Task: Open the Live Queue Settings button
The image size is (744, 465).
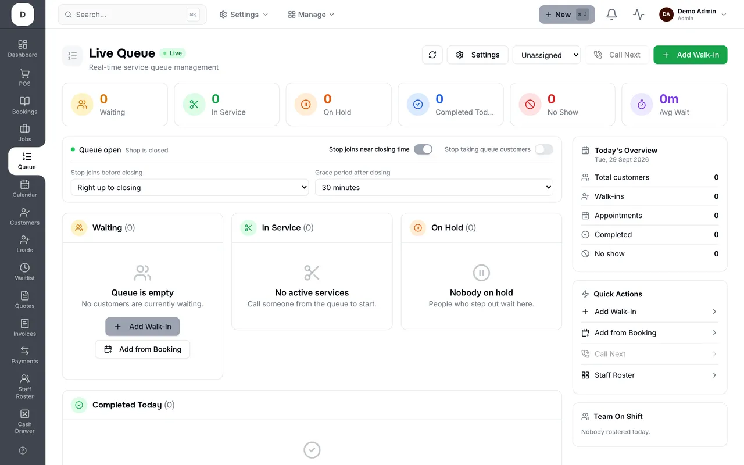Action: [x=478, y=55]
